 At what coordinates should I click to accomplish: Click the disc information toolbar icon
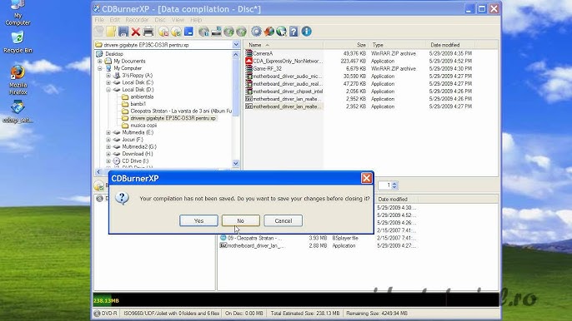click(x=204, y=32)
